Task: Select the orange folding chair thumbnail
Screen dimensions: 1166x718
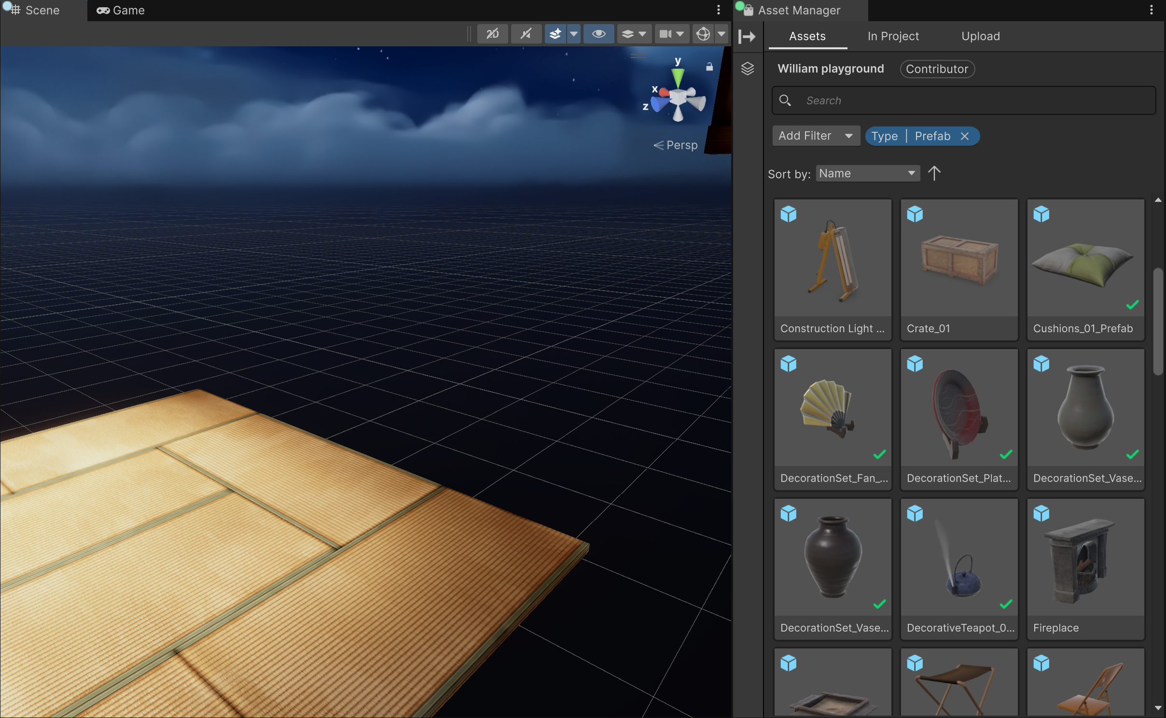Action: (1086, 682)
